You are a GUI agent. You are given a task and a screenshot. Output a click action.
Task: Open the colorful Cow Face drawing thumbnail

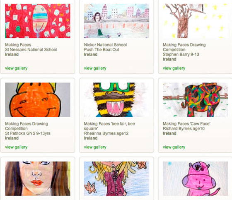[195, 100]
